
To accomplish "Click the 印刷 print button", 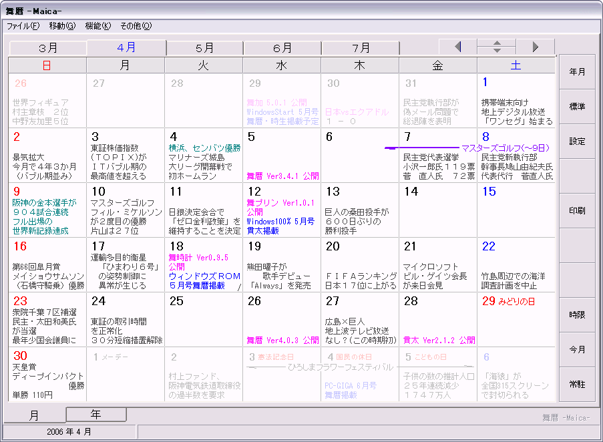I will pos(577,211).
